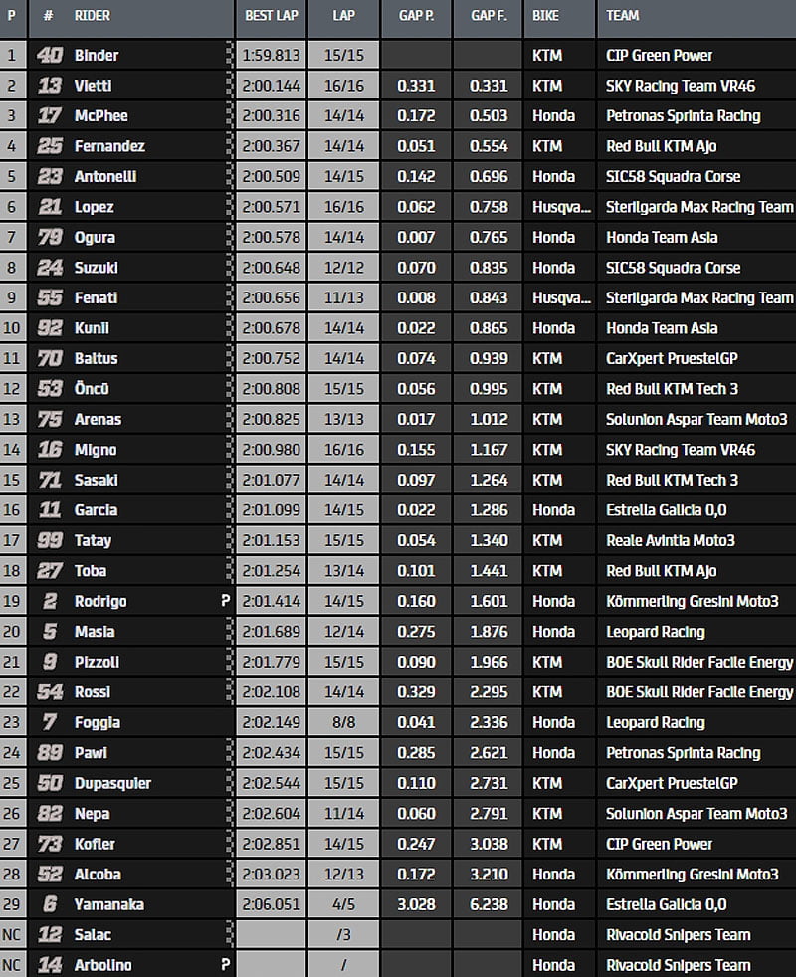Click Dupasquier's number 50 badge

click(x=49, y=783)
